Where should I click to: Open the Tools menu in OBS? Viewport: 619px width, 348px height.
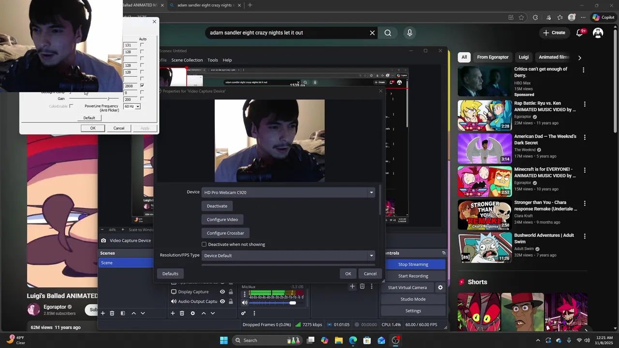(x=213, y=60)
